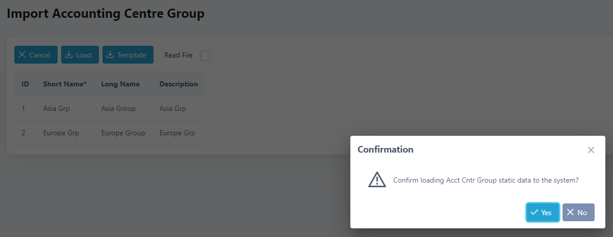Sort by the ID column header

[25, 84]
